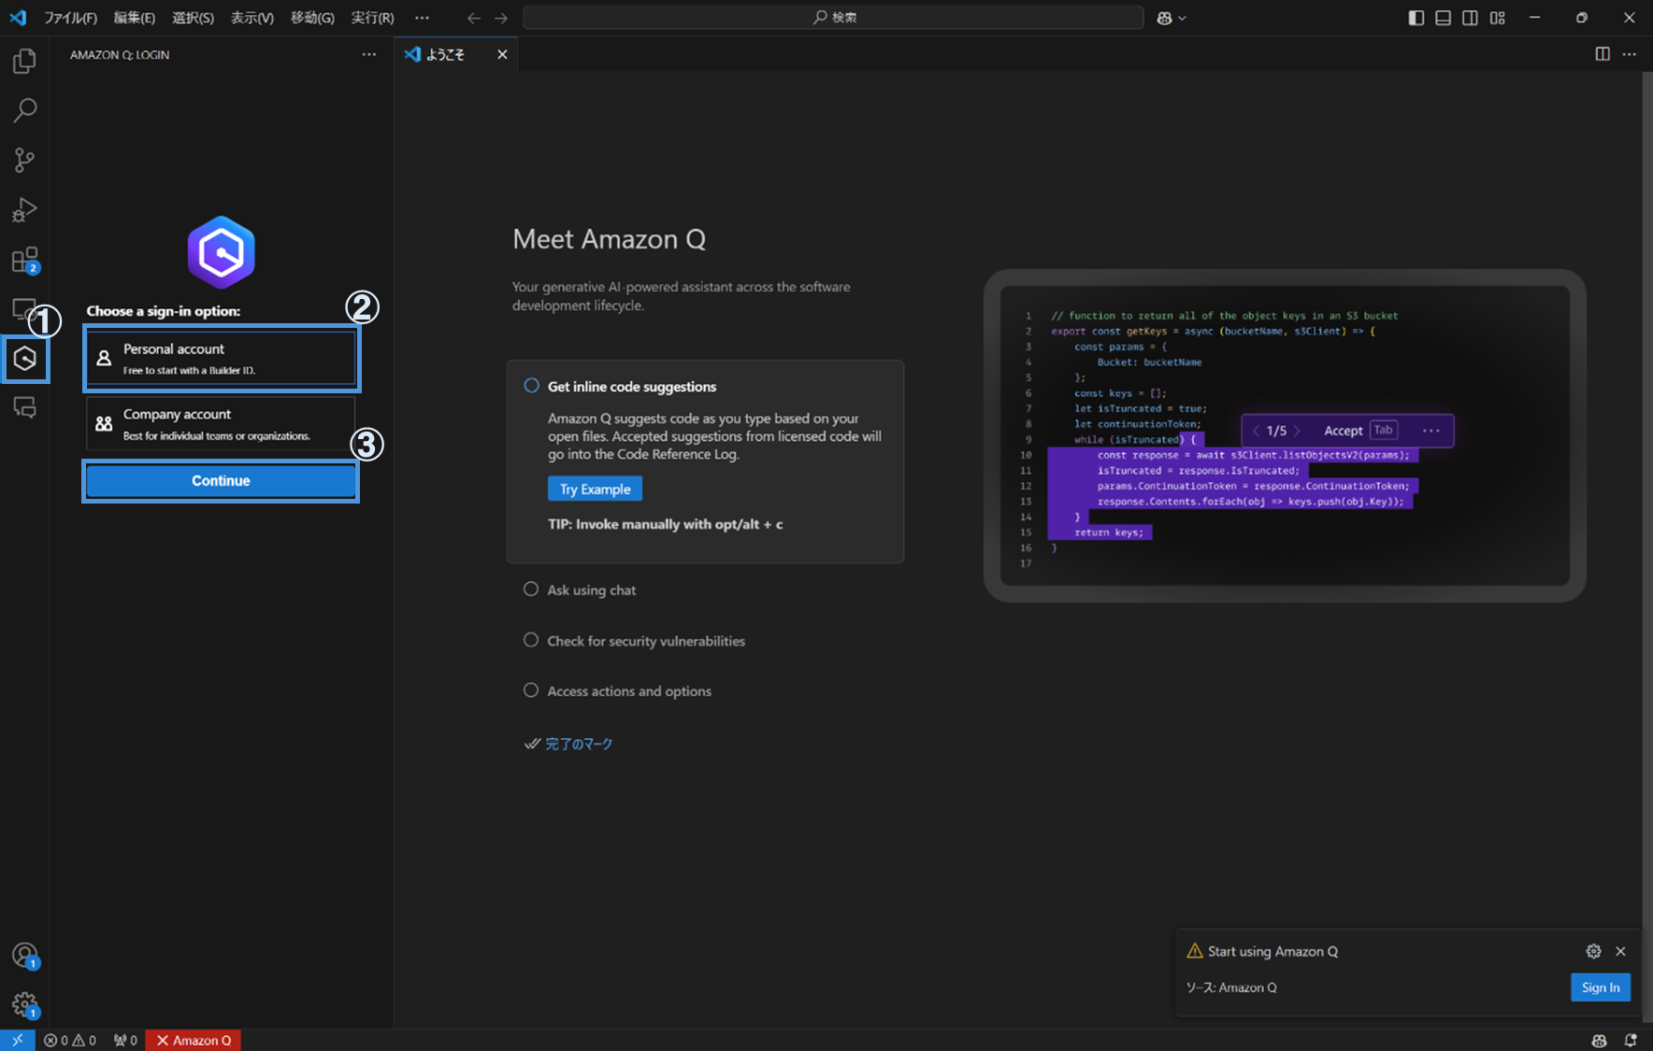Image resolution: width=1653 pixels, height=1051 pixels.
Task: Open editor more actions ellipsis menu
Action: coord(1630,54)
